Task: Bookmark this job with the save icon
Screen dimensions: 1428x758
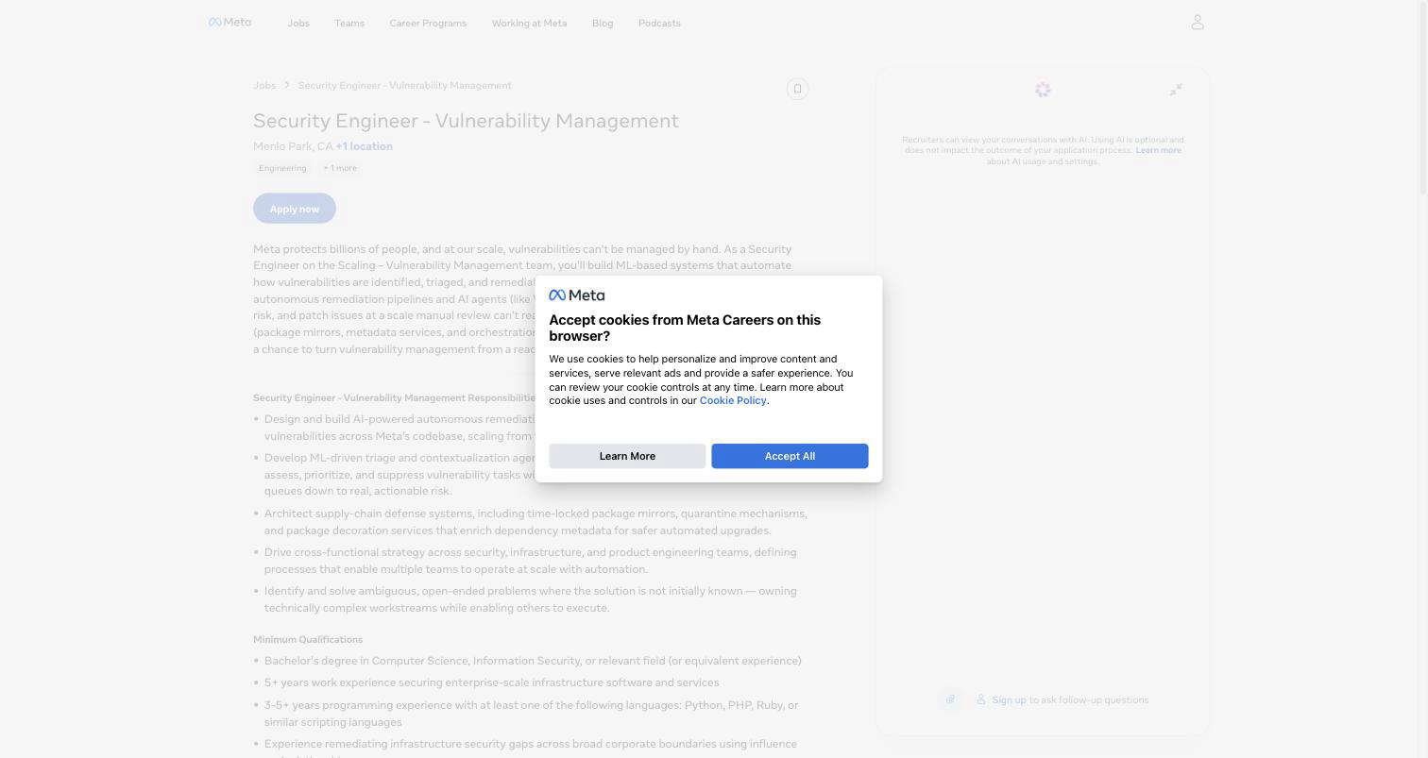Action: coord(797,89)
